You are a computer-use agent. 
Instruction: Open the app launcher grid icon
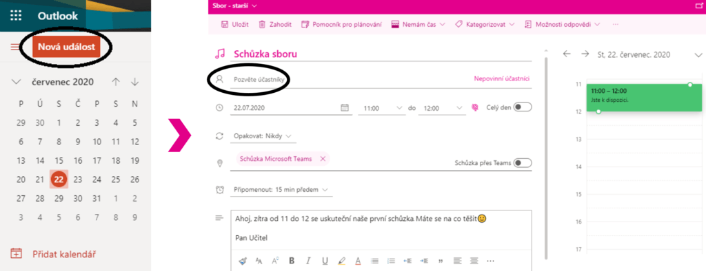17,16
